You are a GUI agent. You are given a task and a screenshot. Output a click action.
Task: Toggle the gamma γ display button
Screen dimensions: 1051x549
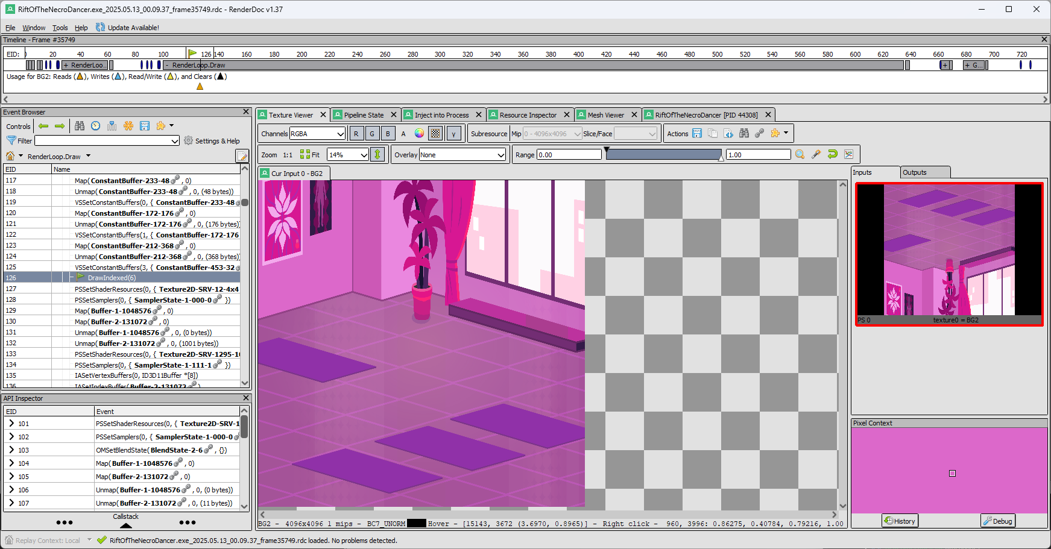pyautogui.click(x=454, y=134)
